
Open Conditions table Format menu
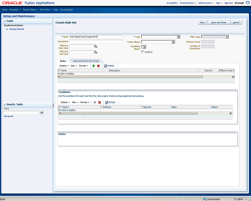click(85, 102)
